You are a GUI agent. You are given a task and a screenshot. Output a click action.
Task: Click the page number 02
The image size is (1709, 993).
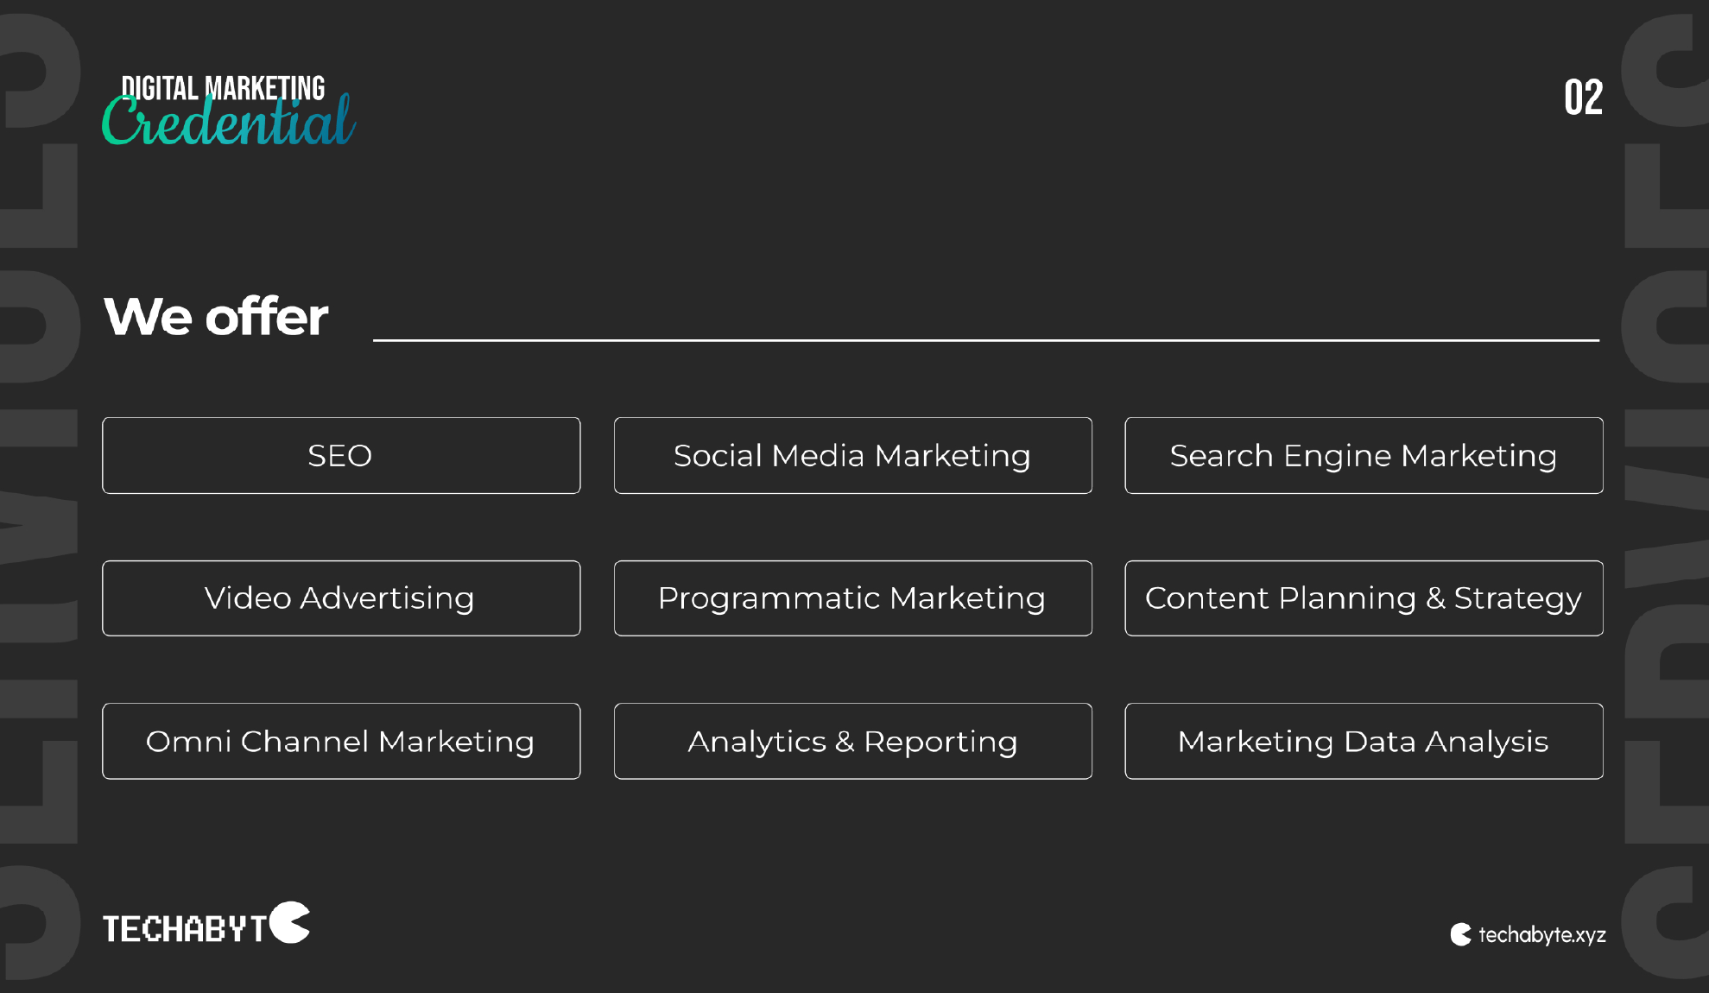coord(1583,98)
